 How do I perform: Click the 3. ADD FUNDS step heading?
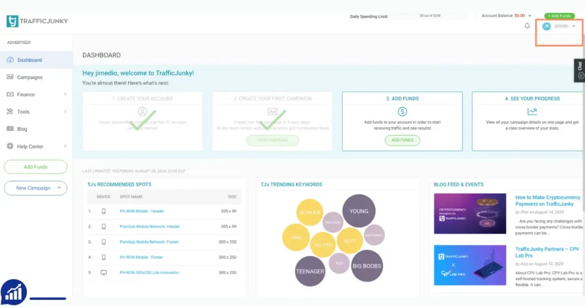coord(402,98)
